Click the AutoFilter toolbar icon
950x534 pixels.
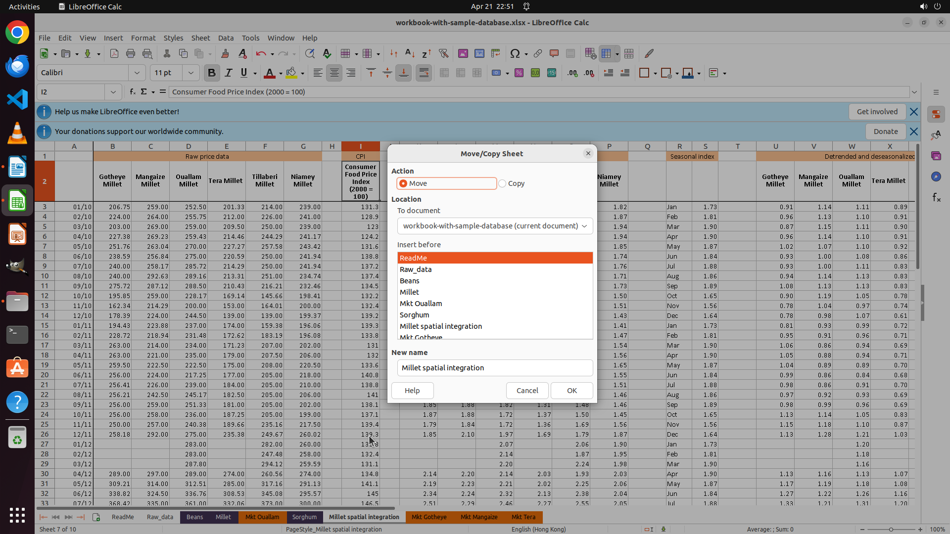(x=443, y=53)
